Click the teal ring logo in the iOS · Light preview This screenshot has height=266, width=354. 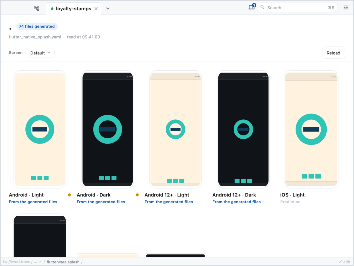pyautogui.click(x=311, y=129)
